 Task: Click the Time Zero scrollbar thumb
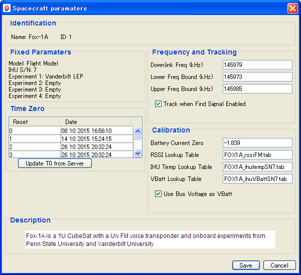pos(137,137)
